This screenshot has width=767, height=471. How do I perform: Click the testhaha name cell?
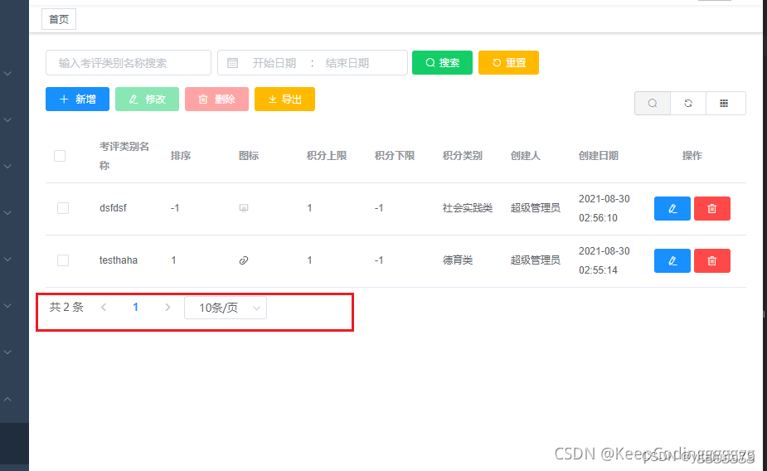(x=119, y=260)
